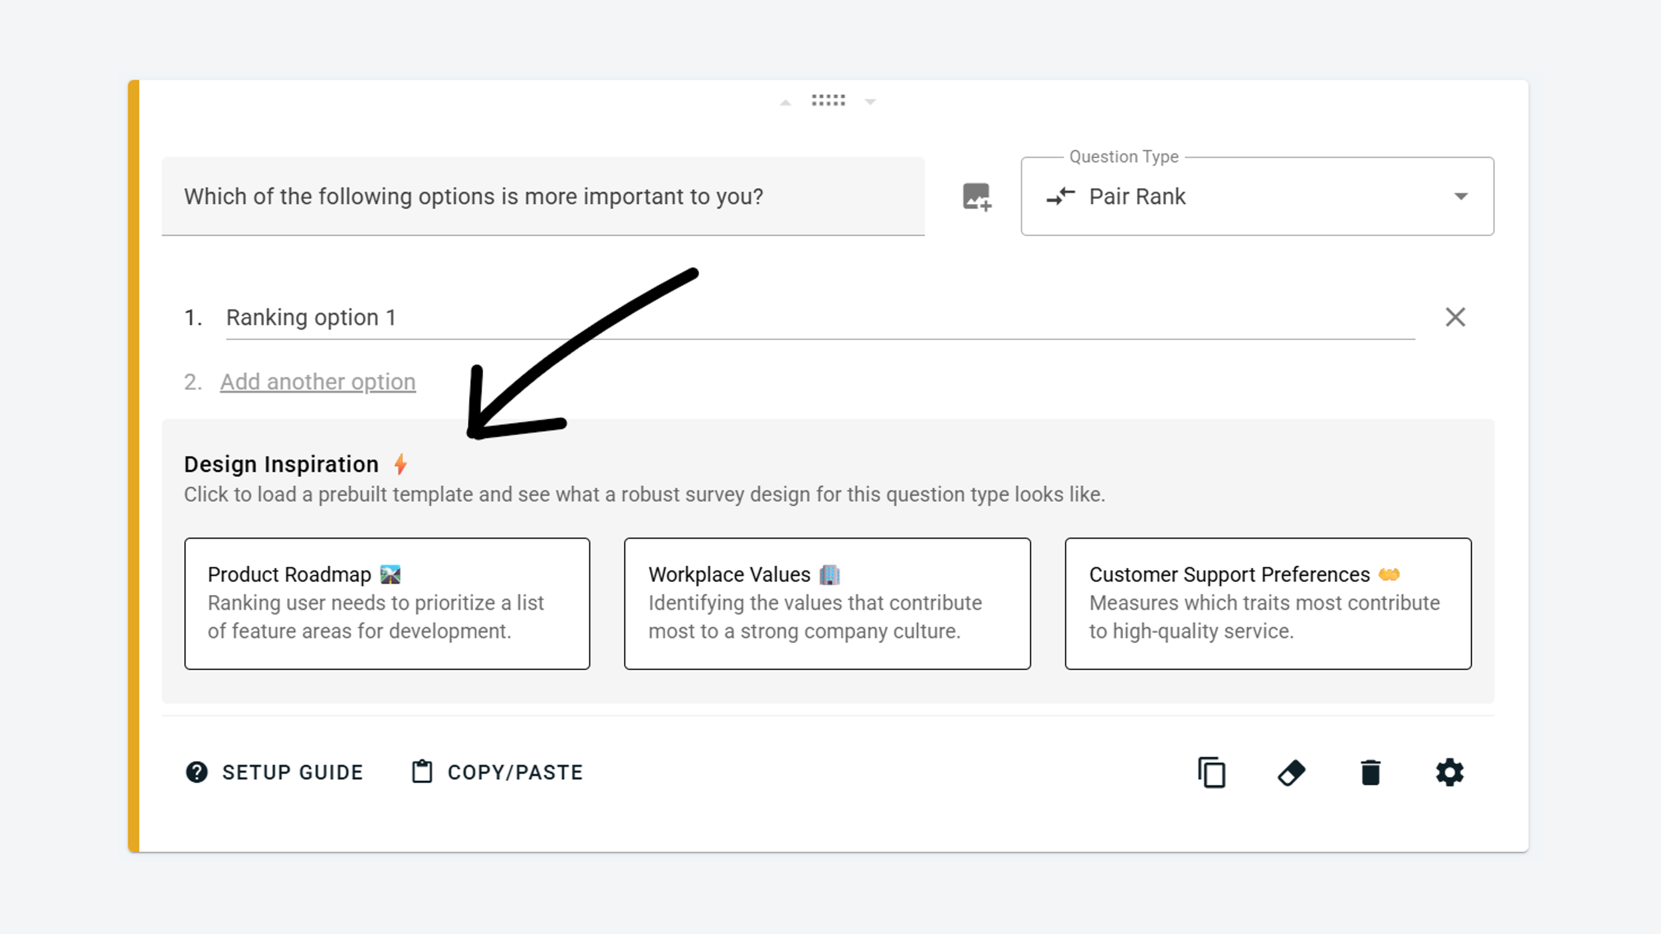This screenshot has width=1661, height=934.
Task: Load the Workplace Values template
Action: coord(827,603)
